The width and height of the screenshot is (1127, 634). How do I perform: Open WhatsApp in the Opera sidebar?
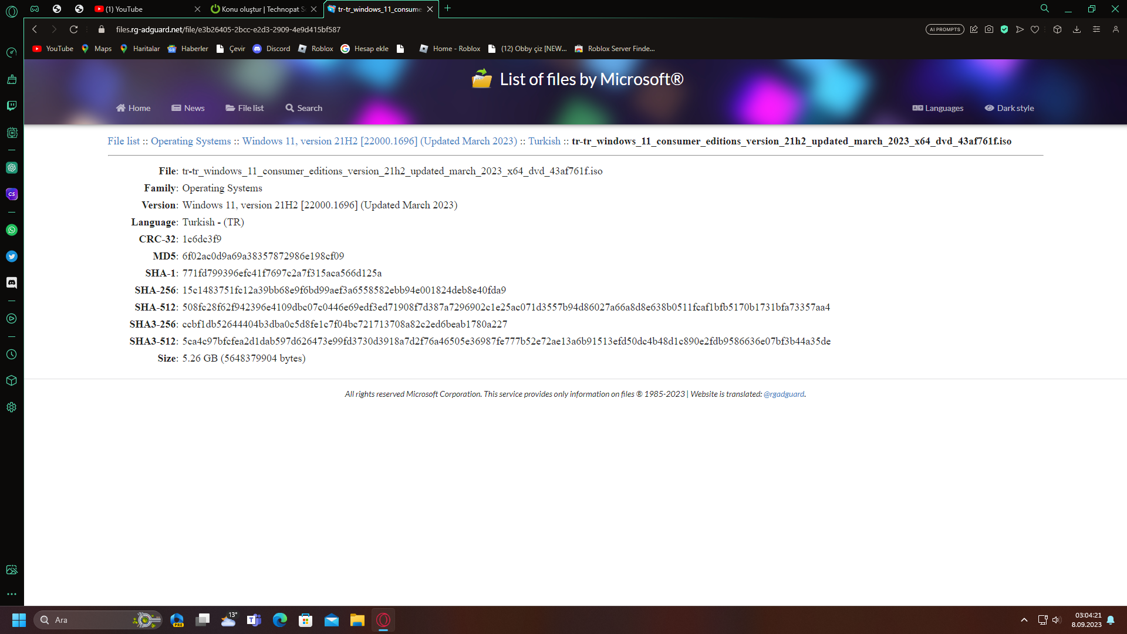(x=12, y=230)
